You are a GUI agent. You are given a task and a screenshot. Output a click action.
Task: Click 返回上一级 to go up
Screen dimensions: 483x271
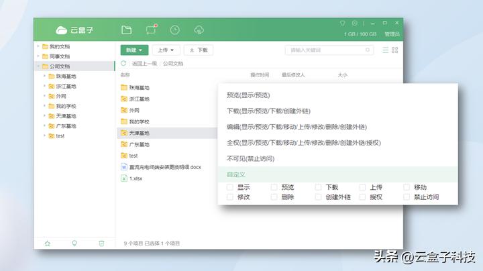(x=144, y=64)
